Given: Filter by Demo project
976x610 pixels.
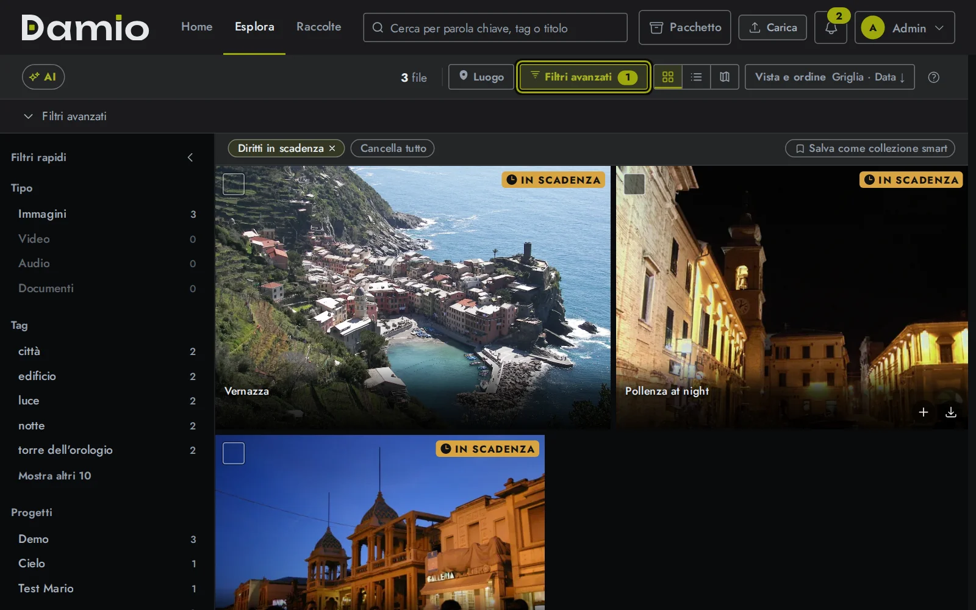Looking at the screenshot, I should pyautogui.click(x=107, y=539).
